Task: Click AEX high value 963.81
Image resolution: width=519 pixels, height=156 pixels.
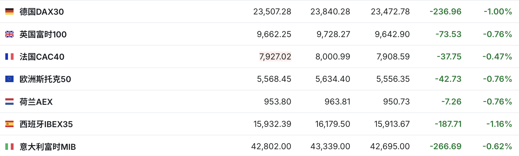Action: [x=337, y=102]
